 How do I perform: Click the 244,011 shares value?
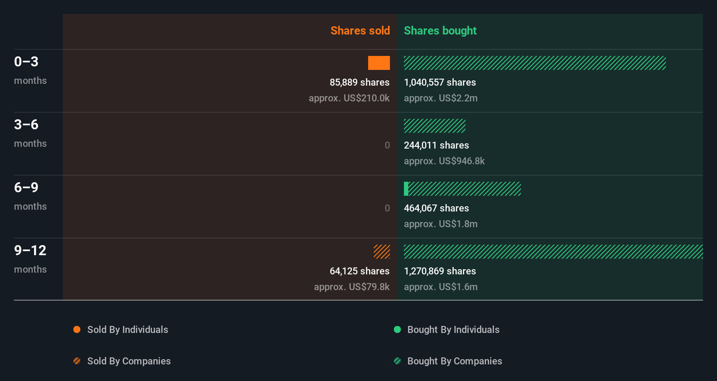436,145
